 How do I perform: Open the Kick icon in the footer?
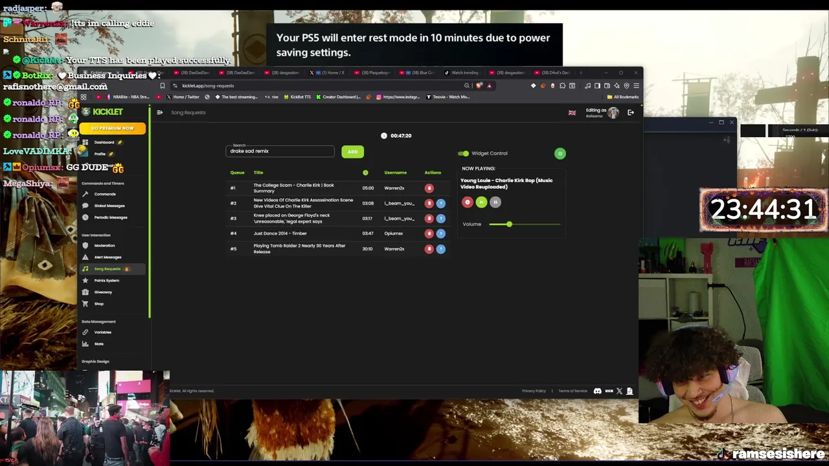click(x=609, y=391)
